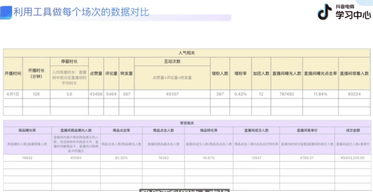Click the Douyin logo icon
The image size is (373, 192).
coord(325,12)
